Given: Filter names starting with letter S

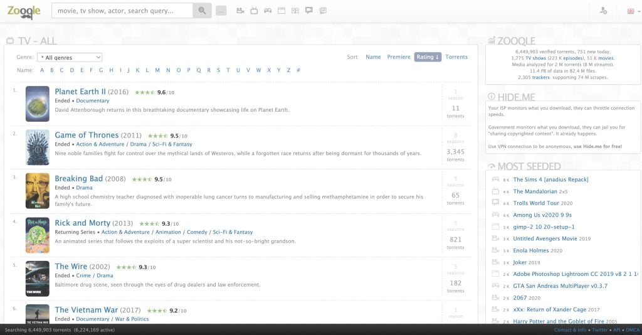Looking at the screenshot, I should [218, 70].
